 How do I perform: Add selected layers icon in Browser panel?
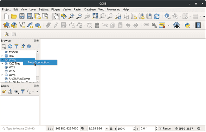point(4,46)
